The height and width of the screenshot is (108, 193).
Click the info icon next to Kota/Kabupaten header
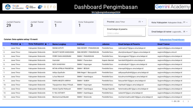(46, 44)
